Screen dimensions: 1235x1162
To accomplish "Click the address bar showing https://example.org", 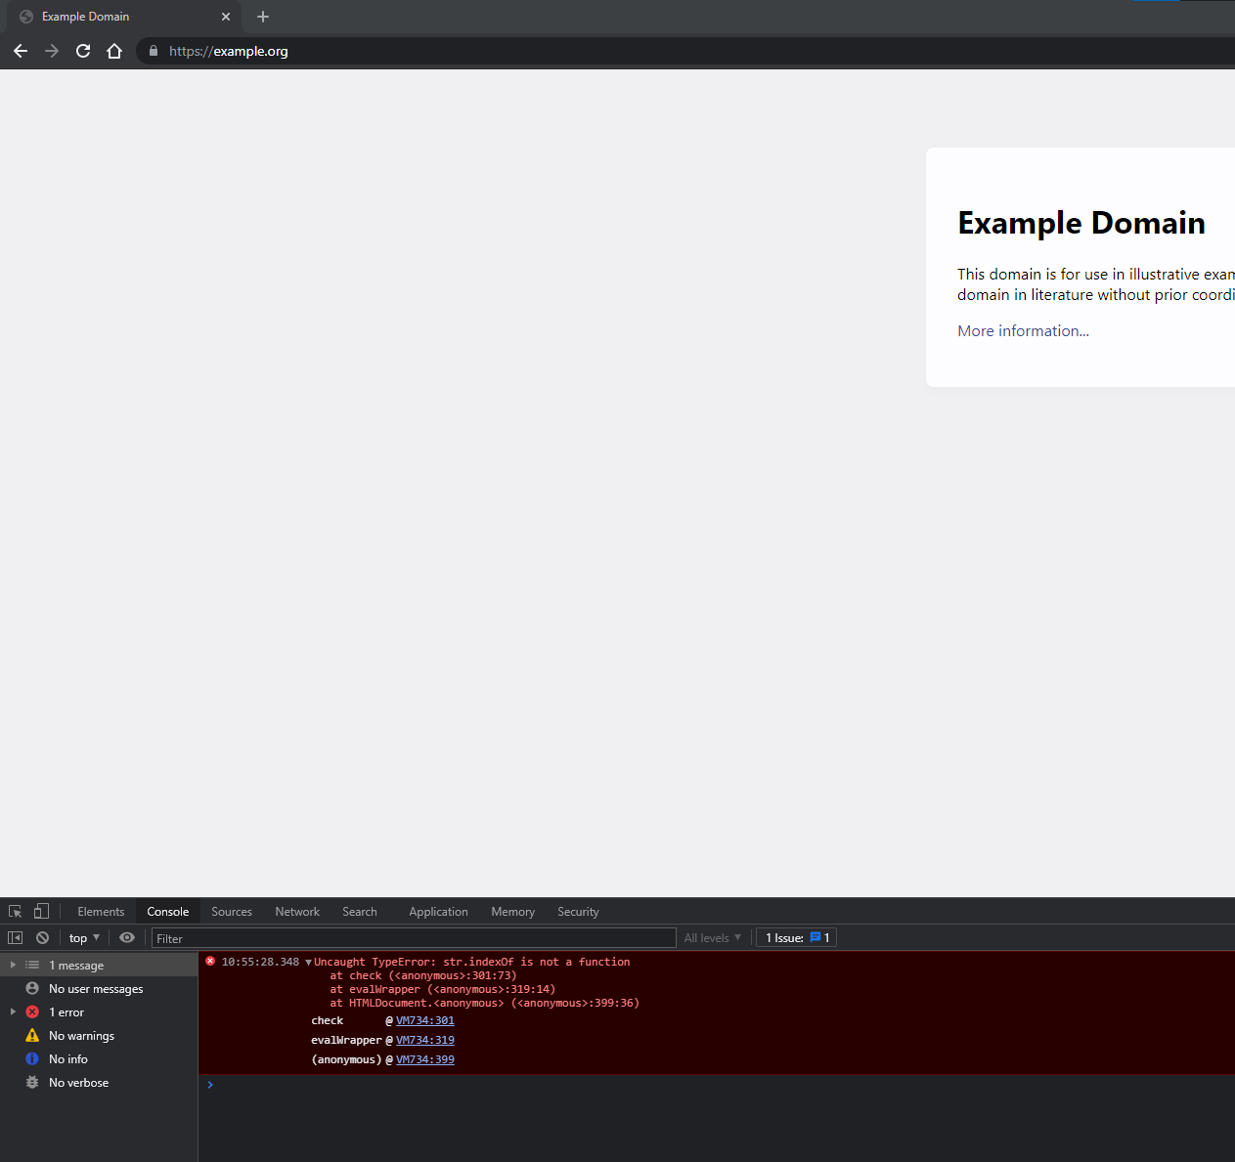I will point(684,51).
